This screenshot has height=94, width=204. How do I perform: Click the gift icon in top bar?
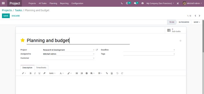(143, 3)
